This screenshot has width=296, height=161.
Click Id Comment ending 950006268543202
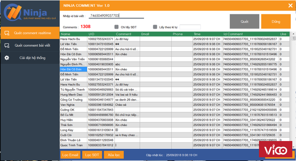click(250, 59)
